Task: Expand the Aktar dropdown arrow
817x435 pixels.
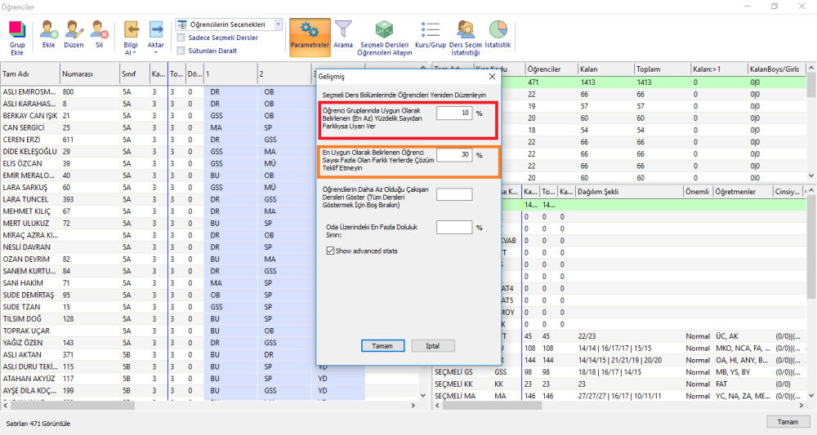Action: pyautogui.click(x=156, y=52)
